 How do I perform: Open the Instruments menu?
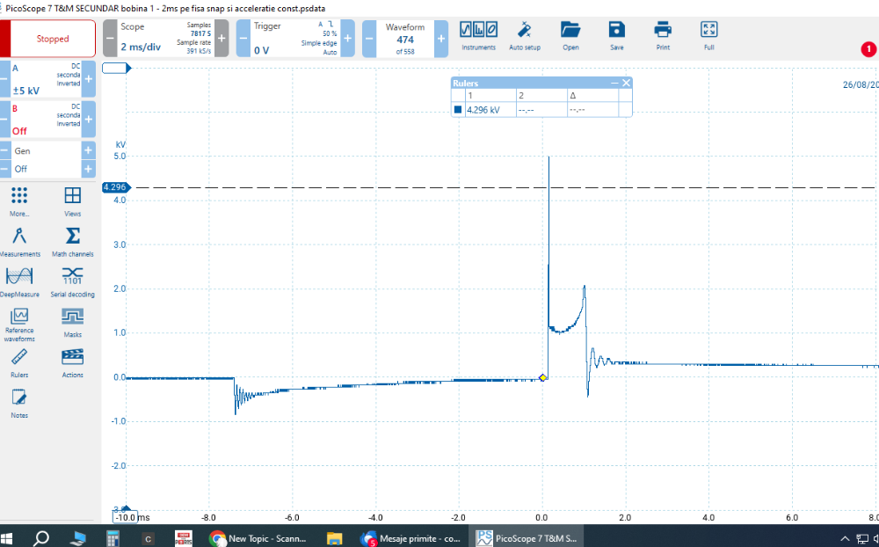tap(478, 35)
